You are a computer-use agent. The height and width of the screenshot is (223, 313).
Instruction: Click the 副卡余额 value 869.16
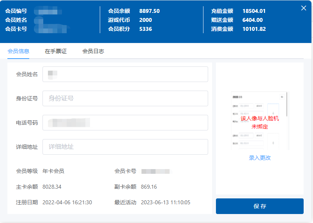(x=149, y=187)
